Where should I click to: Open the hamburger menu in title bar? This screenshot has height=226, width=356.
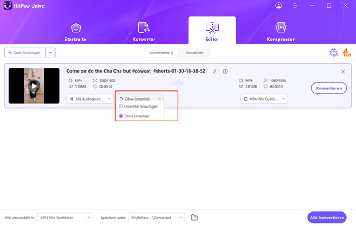[x=295, y=5]
